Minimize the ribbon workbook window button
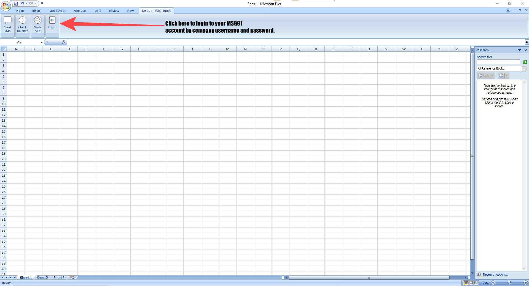This screenshot has width=529, height=286. coord(514,10)
